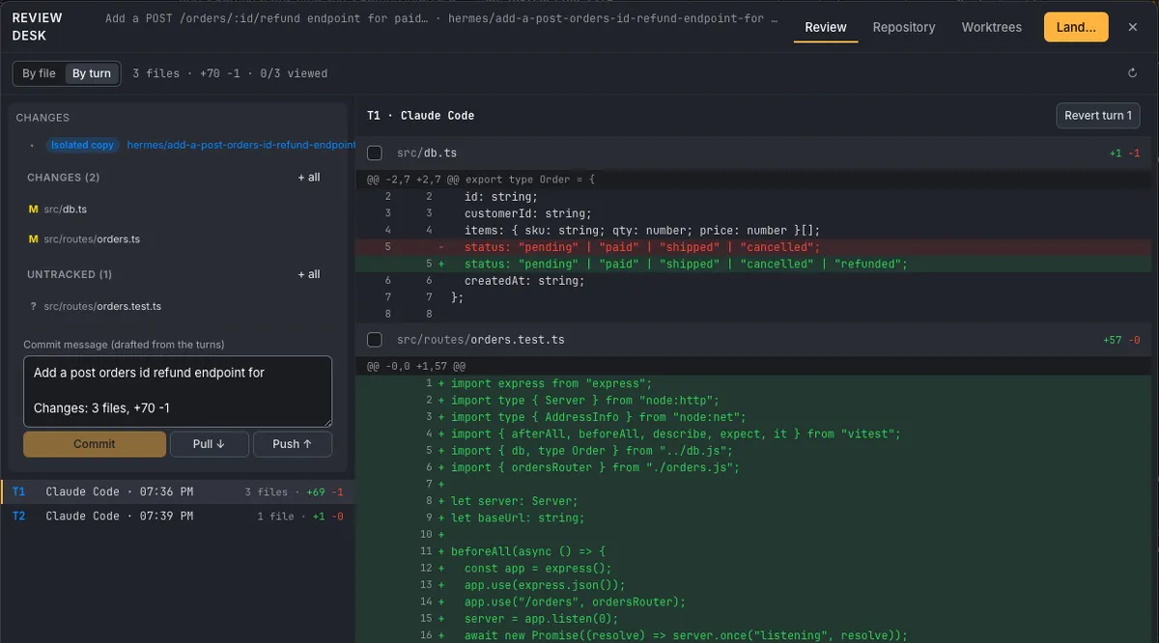1159x643 pixels.
Task: Click the hermes/add-a-post-orders-id-refund-endpoint branch link
Action: [241, 145]
